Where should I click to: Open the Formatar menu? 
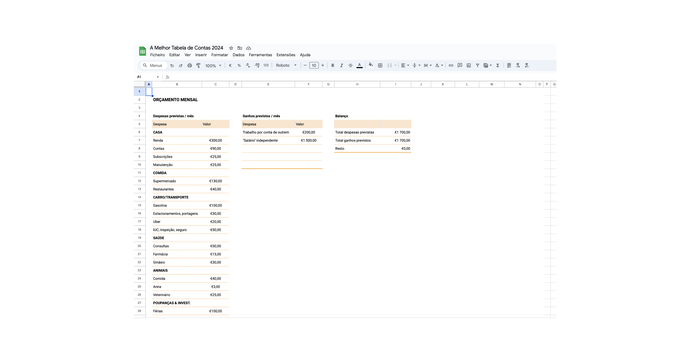coord(220,55)
